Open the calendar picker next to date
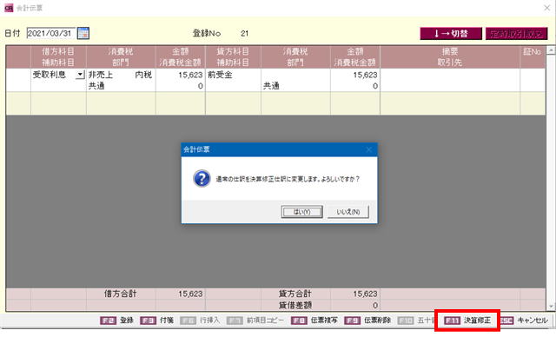The height and width of the screenshot is (337, 556). pyautogui.click(x=83, y=33)
